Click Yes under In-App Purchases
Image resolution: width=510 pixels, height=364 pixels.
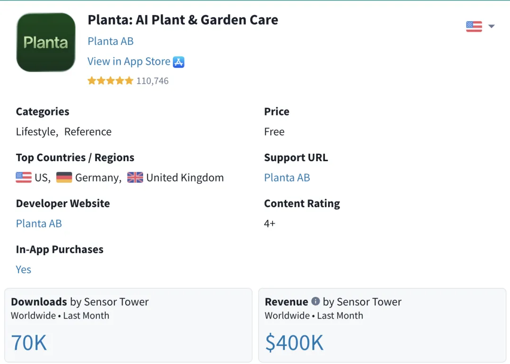(x=24, y=269)
